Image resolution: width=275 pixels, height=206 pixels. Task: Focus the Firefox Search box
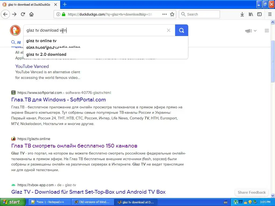tap(199, 14)
